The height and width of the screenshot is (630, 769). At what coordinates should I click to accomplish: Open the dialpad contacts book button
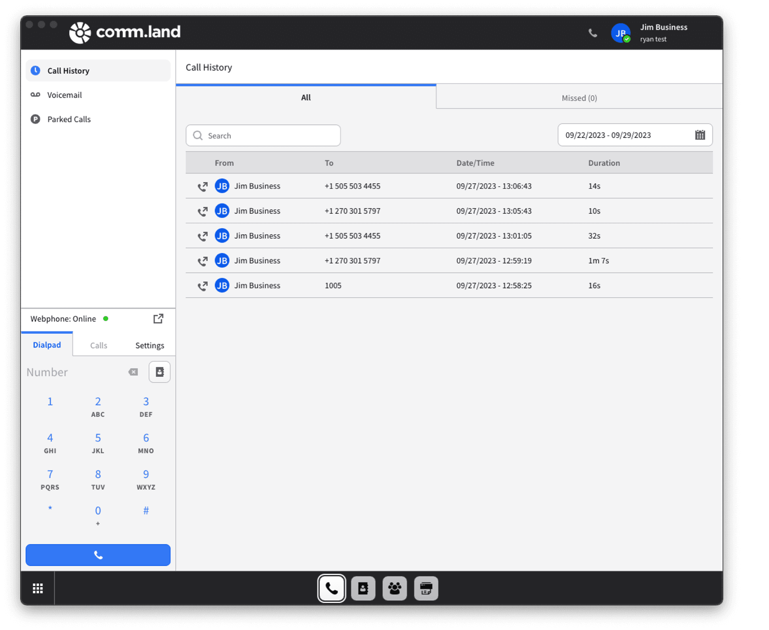tap(160, 372)
